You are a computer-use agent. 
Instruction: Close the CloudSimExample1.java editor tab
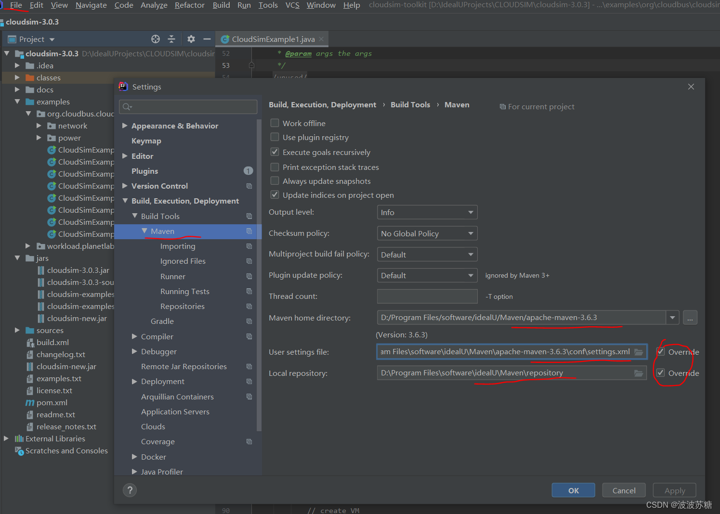(321, 39)
